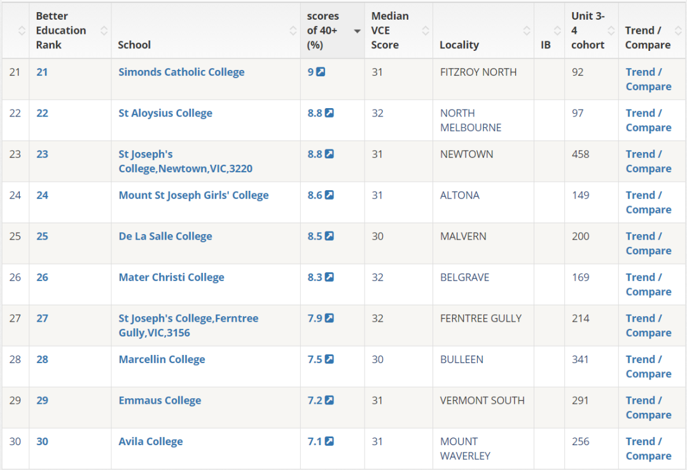Open external link icon beside Mater Christi 8.3
Image resolution: width=687 pixels, height=470 pixels.
[330, 277]
